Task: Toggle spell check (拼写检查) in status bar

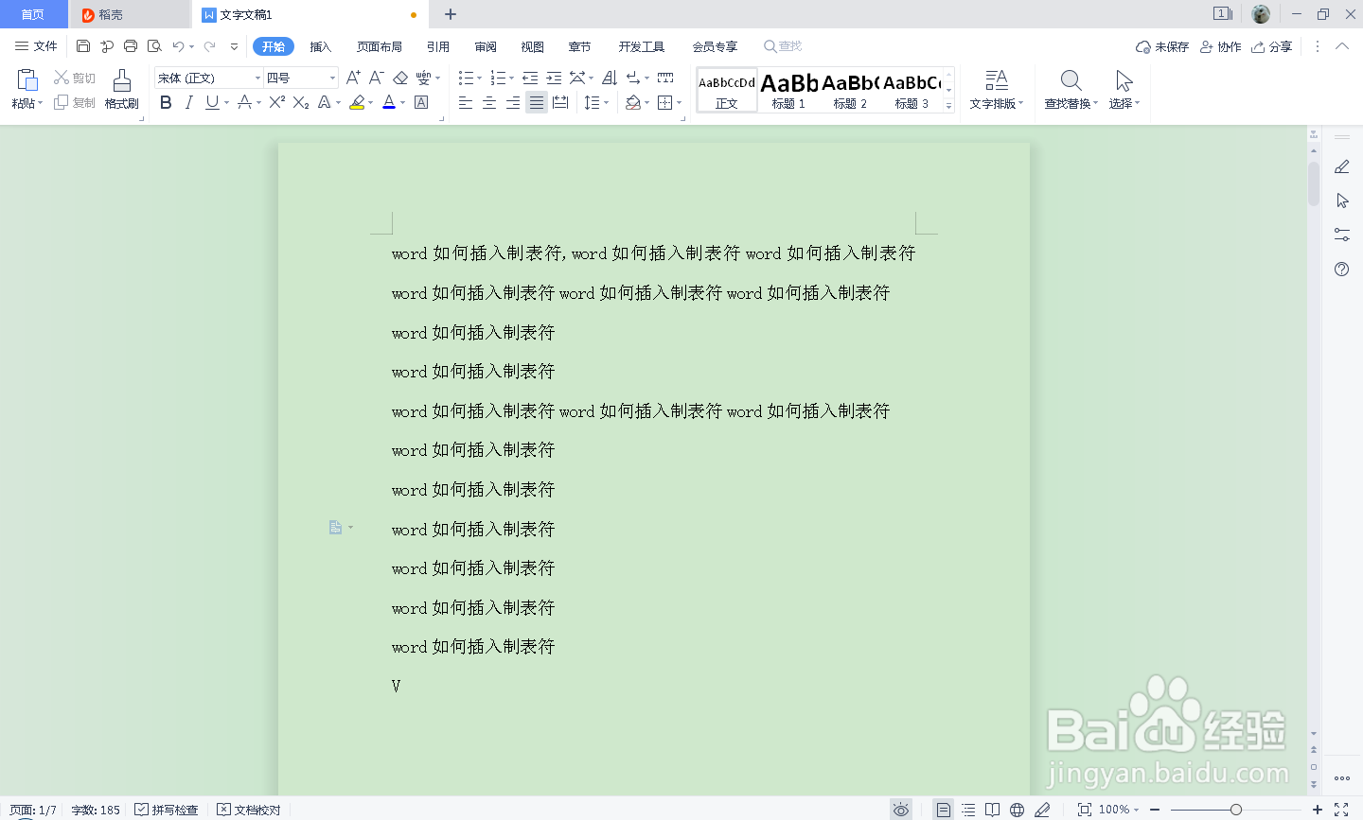Action: pos(167,810)
